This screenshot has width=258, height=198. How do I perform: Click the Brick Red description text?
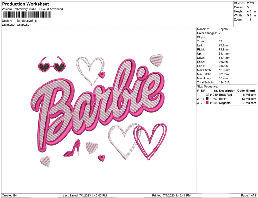click(225, 95)
